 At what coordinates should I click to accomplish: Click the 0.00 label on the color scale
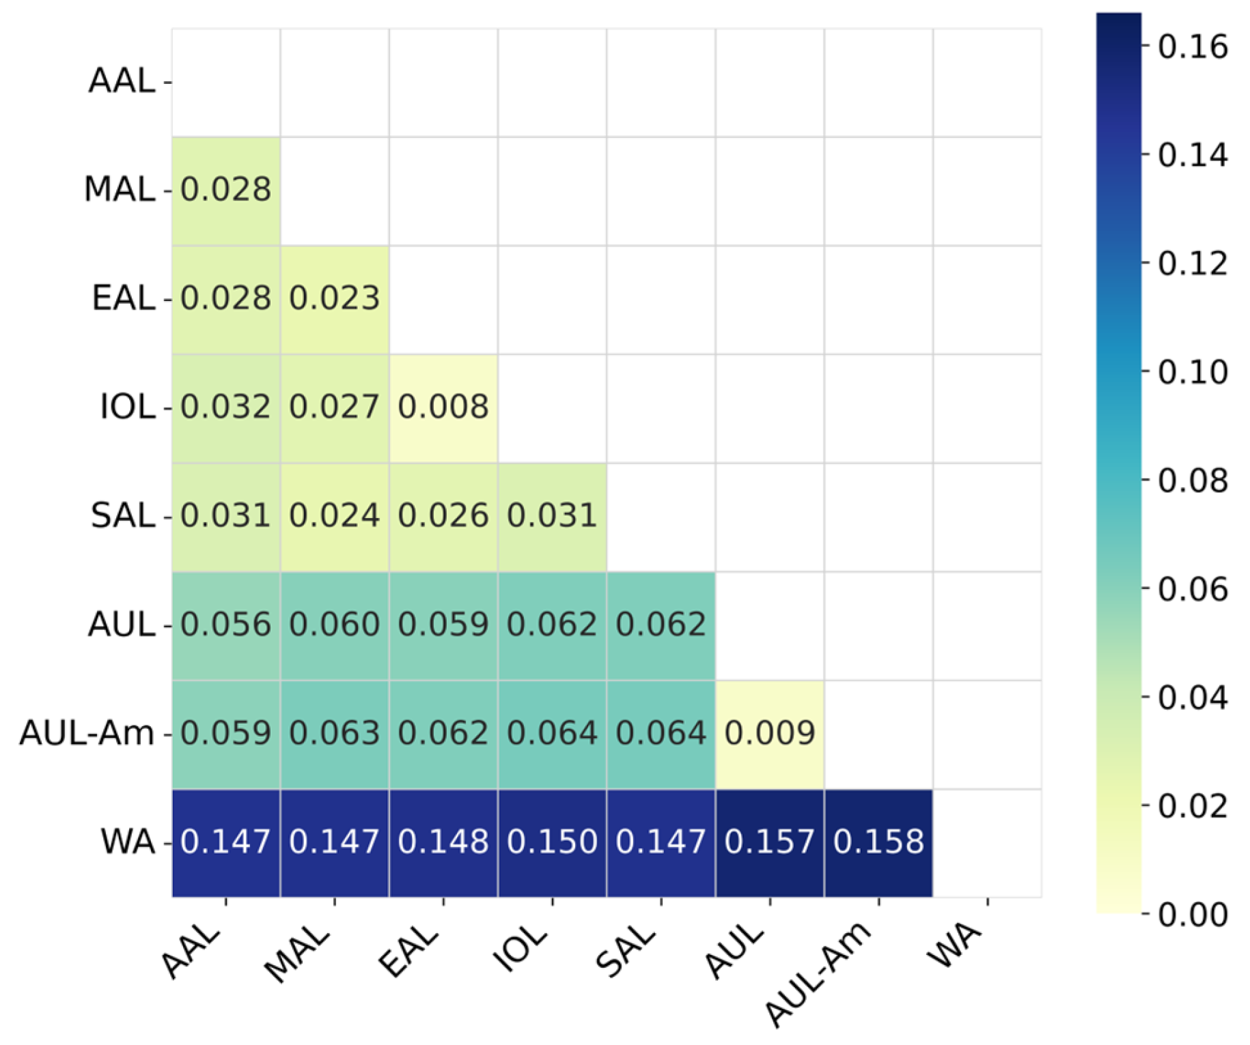(1193, 915)
